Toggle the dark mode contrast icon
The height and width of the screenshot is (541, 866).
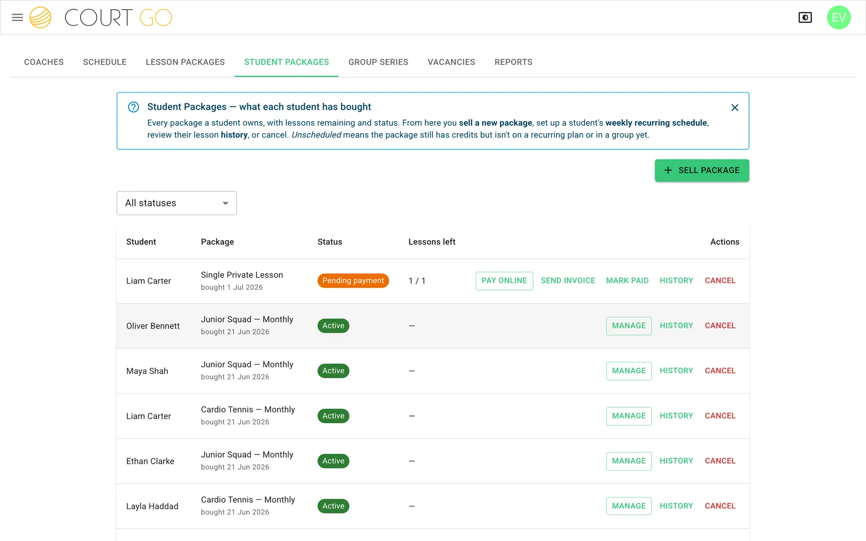pos(805,17)
